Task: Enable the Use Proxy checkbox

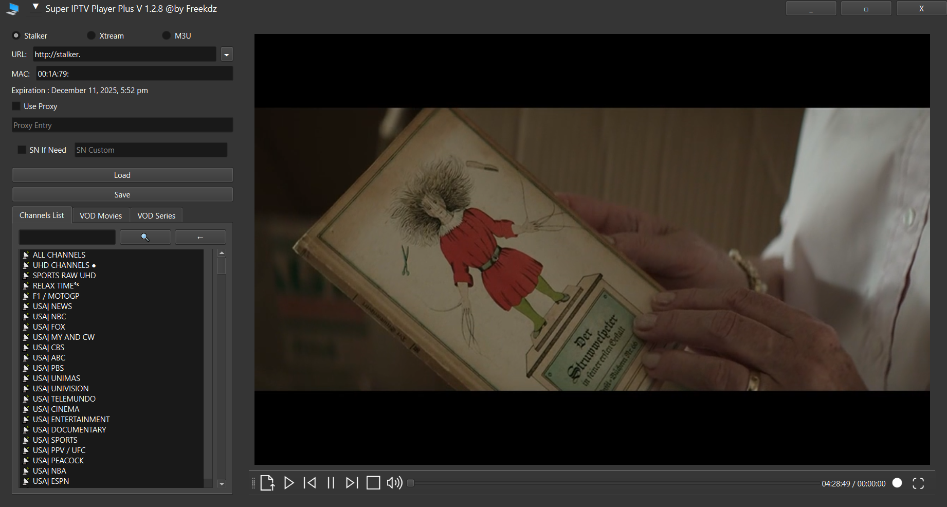Action: coord(16,106)
